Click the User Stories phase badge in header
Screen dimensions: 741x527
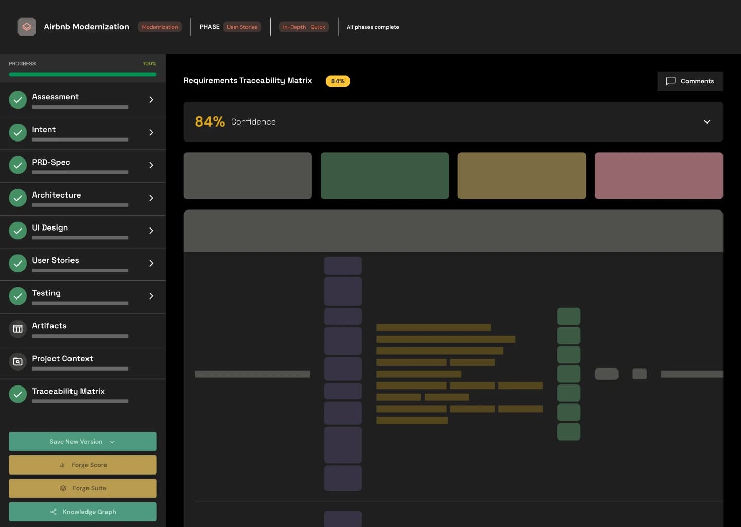(242, 27)
